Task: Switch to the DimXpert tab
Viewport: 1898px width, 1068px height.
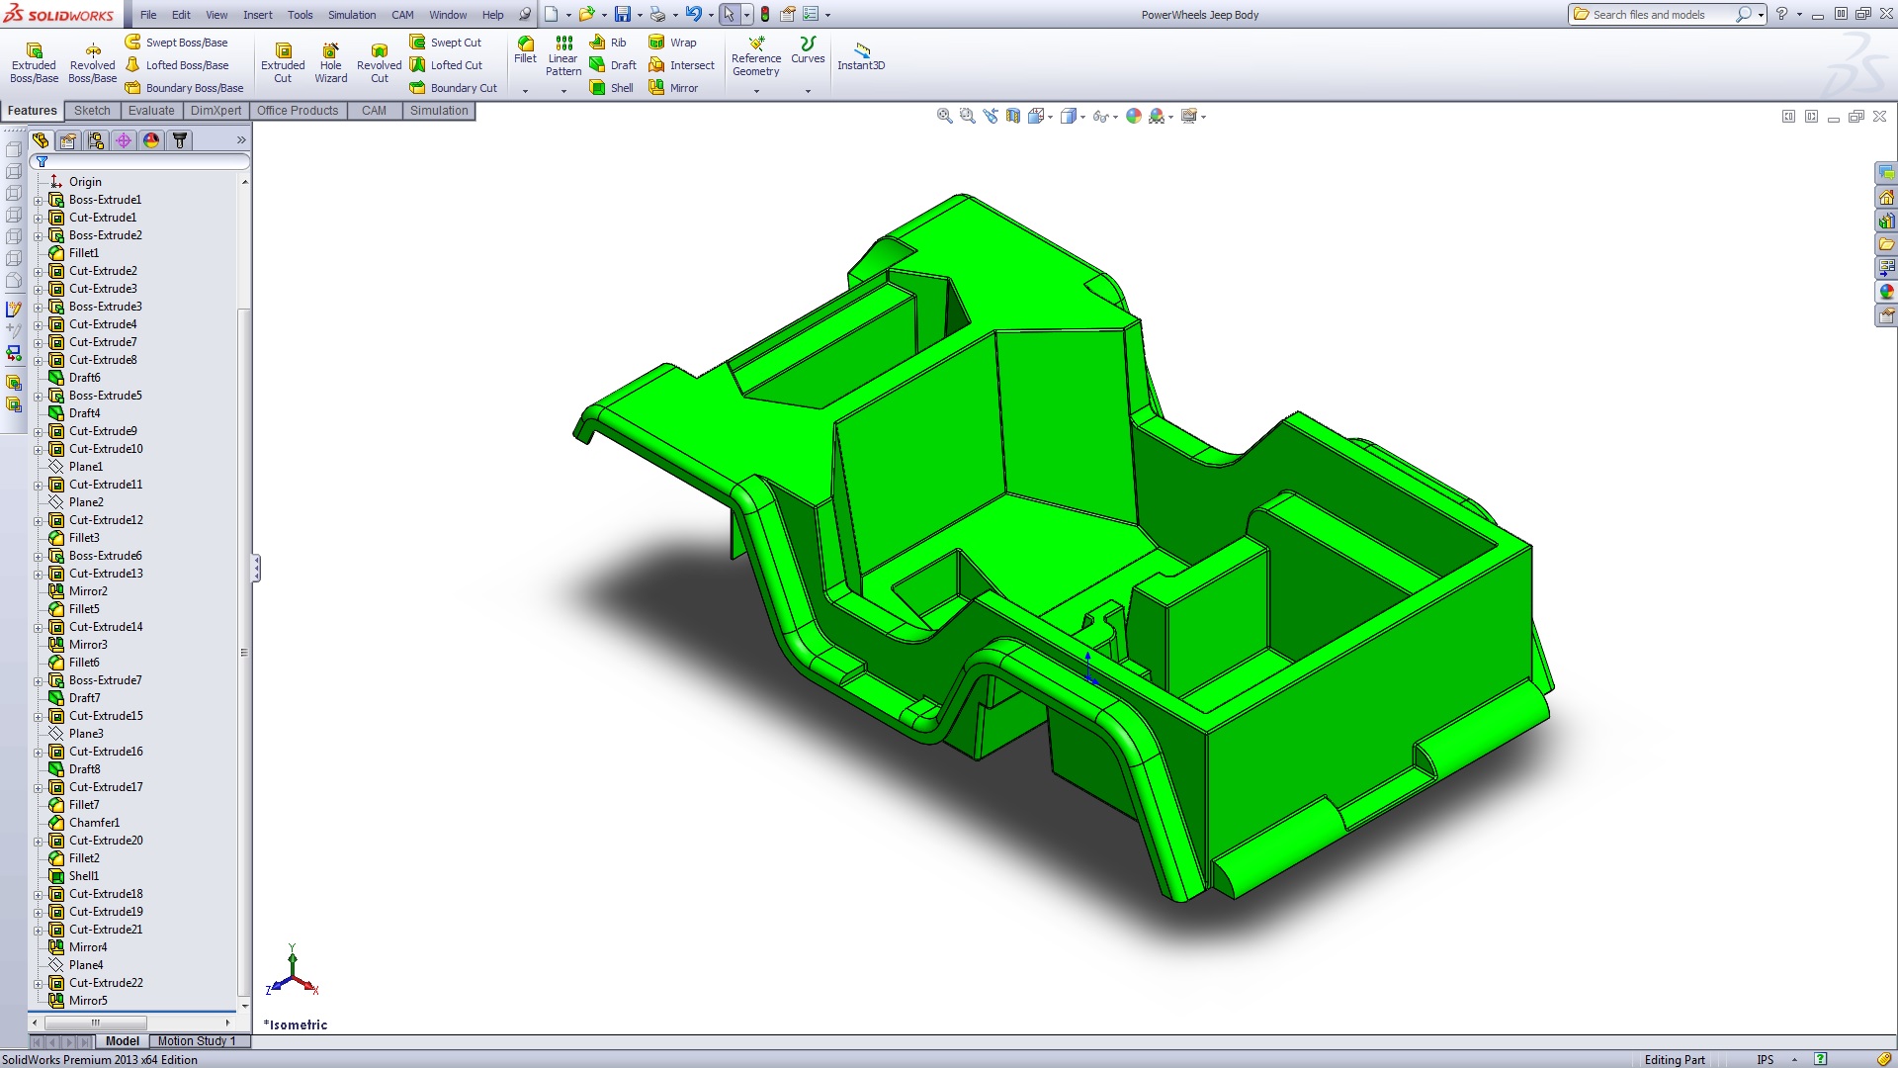Action: [216, 111]
